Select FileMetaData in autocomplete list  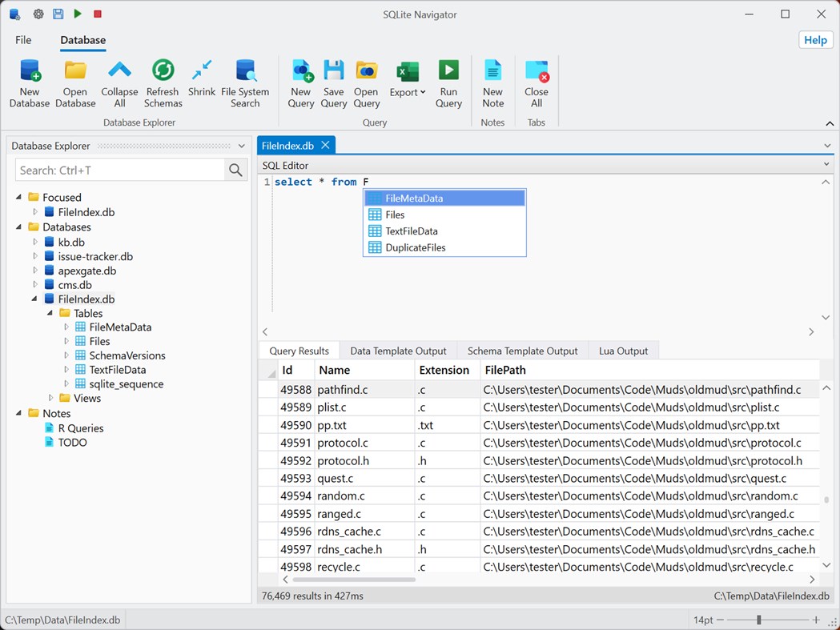[x=444, y=199]
